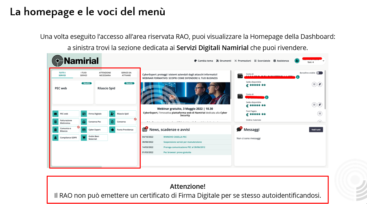Open the Cyber Expert service tile
This screenshot has height=204, width=367.
(94, 130)
